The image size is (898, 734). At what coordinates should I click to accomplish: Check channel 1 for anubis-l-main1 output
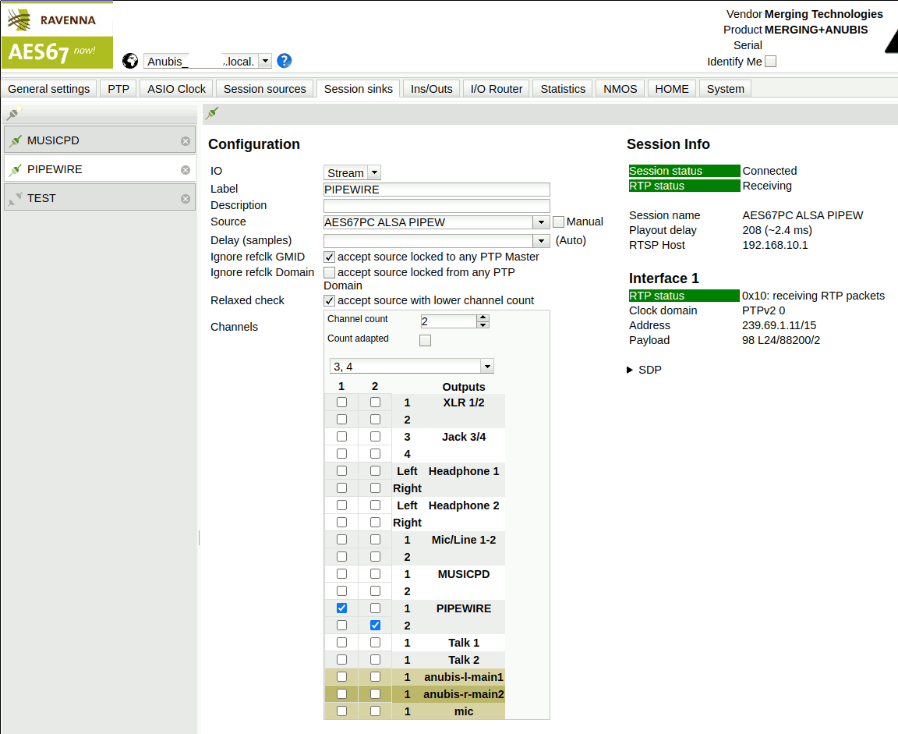click(x=342, y=677)
